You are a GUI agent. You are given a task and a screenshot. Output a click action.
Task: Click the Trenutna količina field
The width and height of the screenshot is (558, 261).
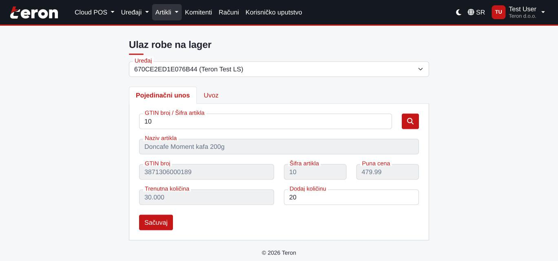(206, 197)
